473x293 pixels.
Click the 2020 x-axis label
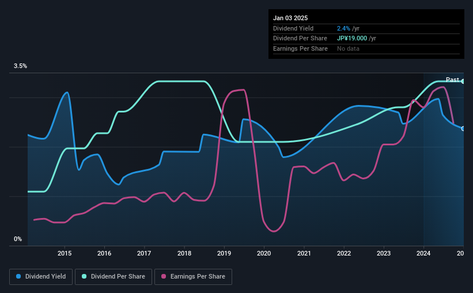(x=264, y=253)
